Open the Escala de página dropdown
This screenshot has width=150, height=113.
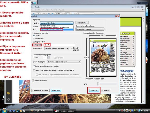point(64,62)
